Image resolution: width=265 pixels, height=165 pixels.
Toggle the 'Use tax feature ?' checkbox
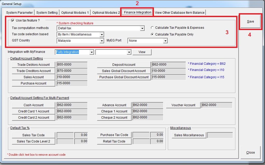click(13, 20)
